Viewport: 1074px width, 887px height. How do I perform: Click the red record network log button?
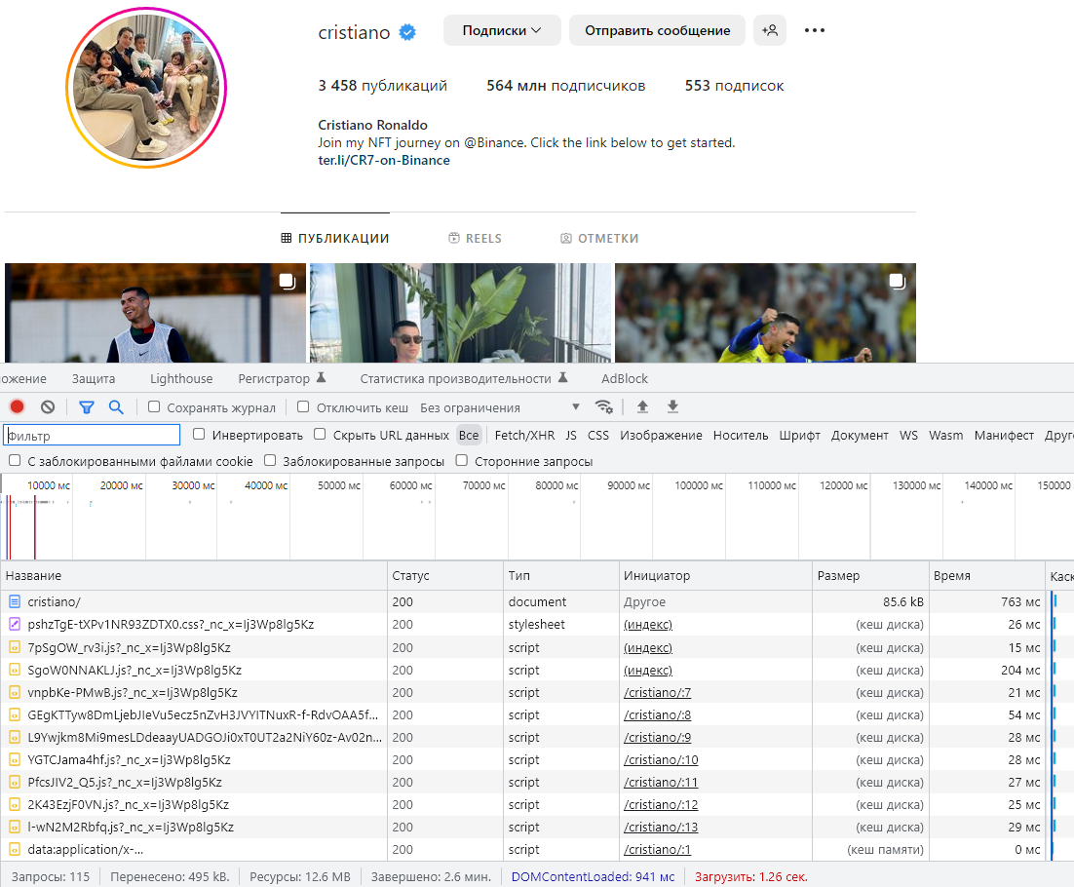tap(17, 407)
